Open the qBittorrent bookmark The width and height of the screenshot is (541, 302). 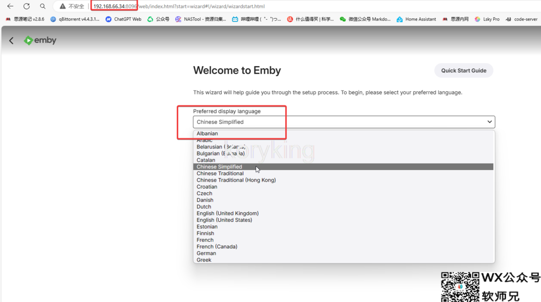coord(75,20)
